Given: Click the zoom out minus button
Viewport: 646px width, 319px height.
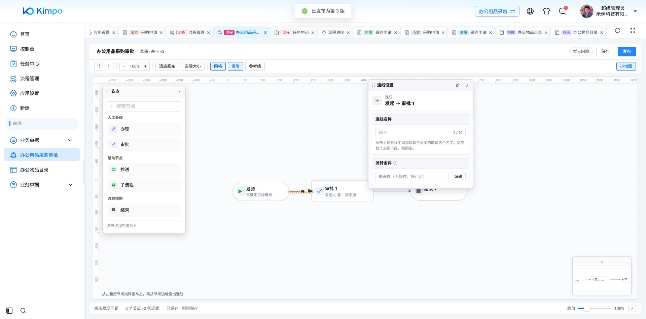Looking at the screenshot, I should point(124,66).
